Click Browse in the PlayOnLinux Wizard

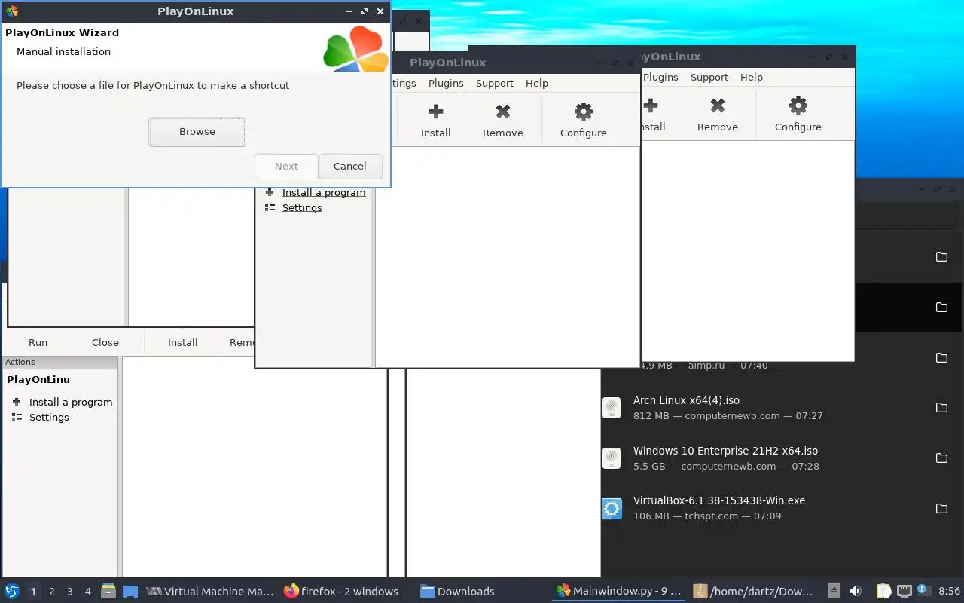[x=197, y=132]
